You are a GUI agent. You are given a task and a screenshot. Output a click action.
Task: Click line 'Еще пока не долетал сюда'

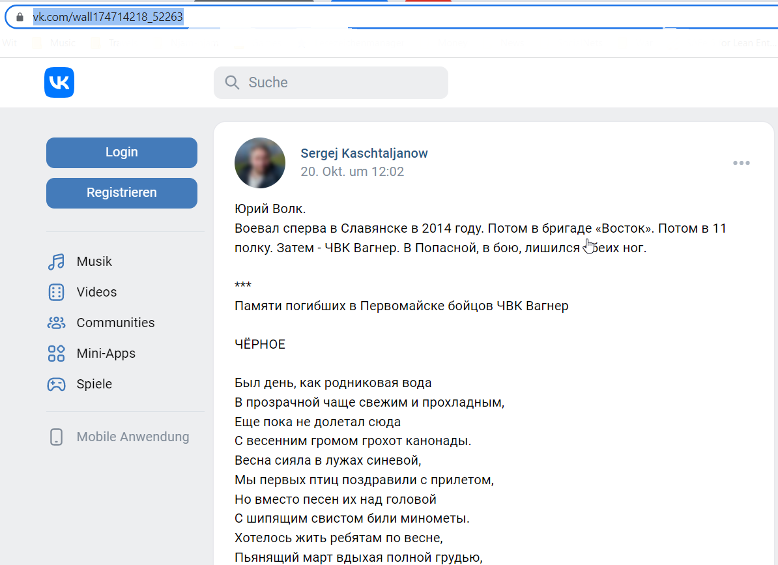click(317, 422)
